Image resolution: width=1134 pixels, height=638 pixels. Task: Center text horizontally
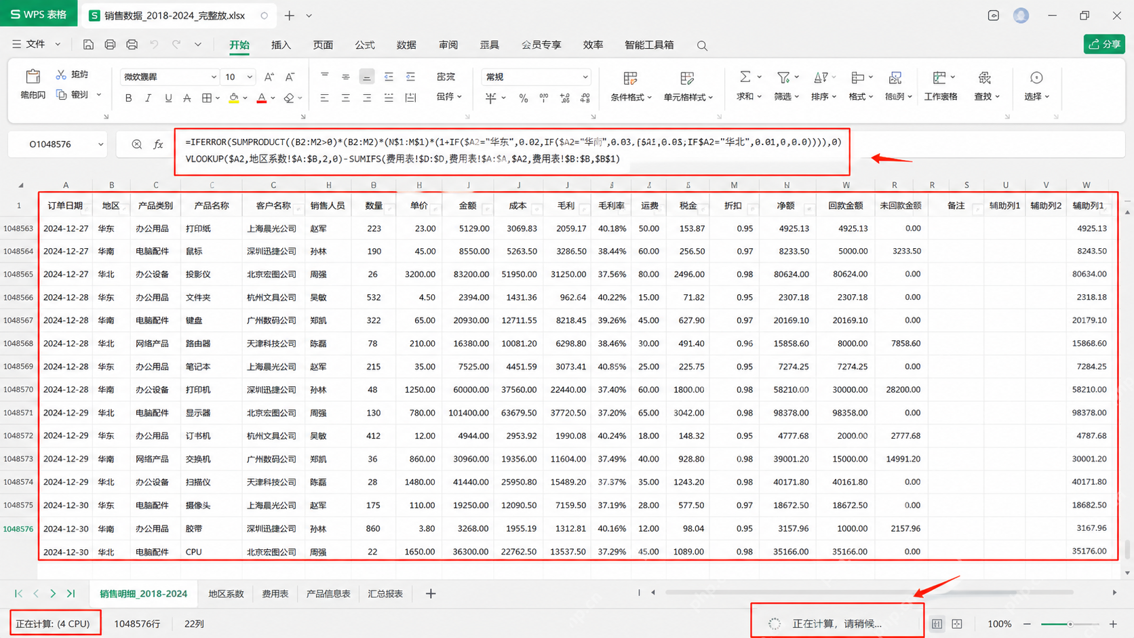(x=346, y=98)
